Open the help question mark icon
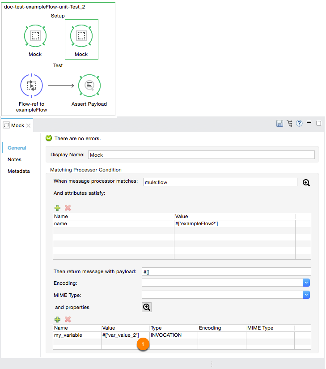Screen dimensions: 326x369 (299, 124)
